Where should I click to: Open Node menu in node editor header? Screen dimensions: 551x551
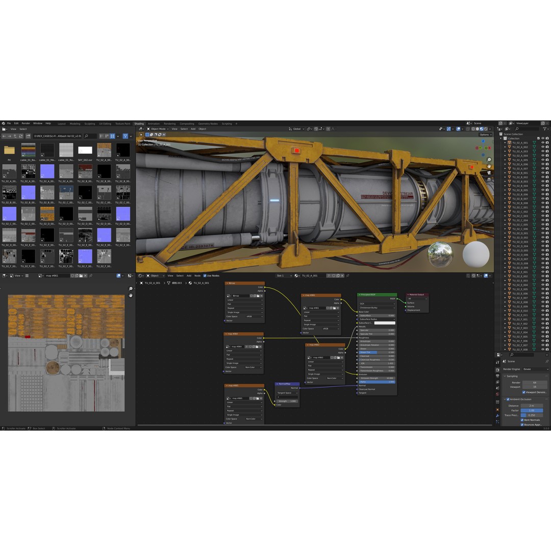coord(197,276)
